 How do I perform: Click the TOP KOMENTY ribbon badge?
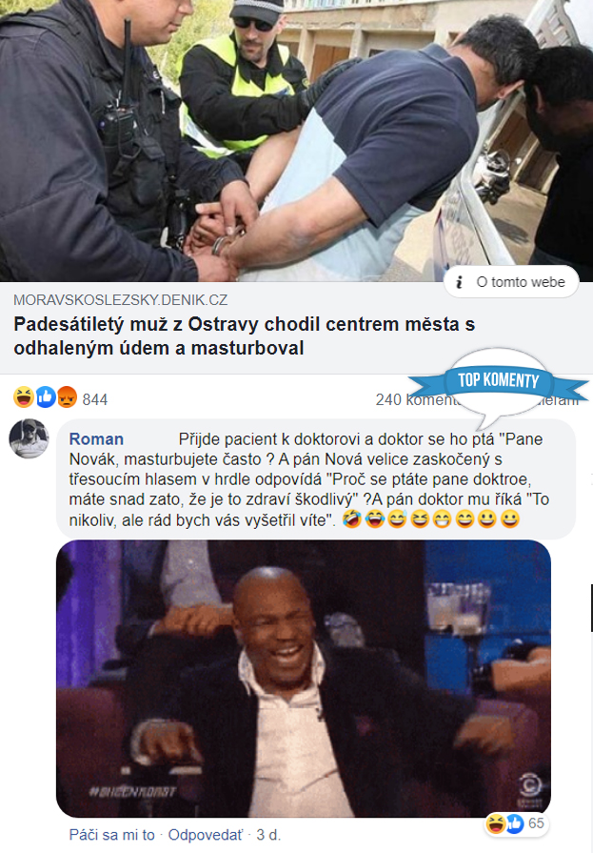click(x=499, y=380)
